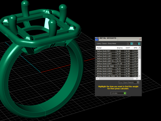Sort by the Grams column header

pos(120,48)
